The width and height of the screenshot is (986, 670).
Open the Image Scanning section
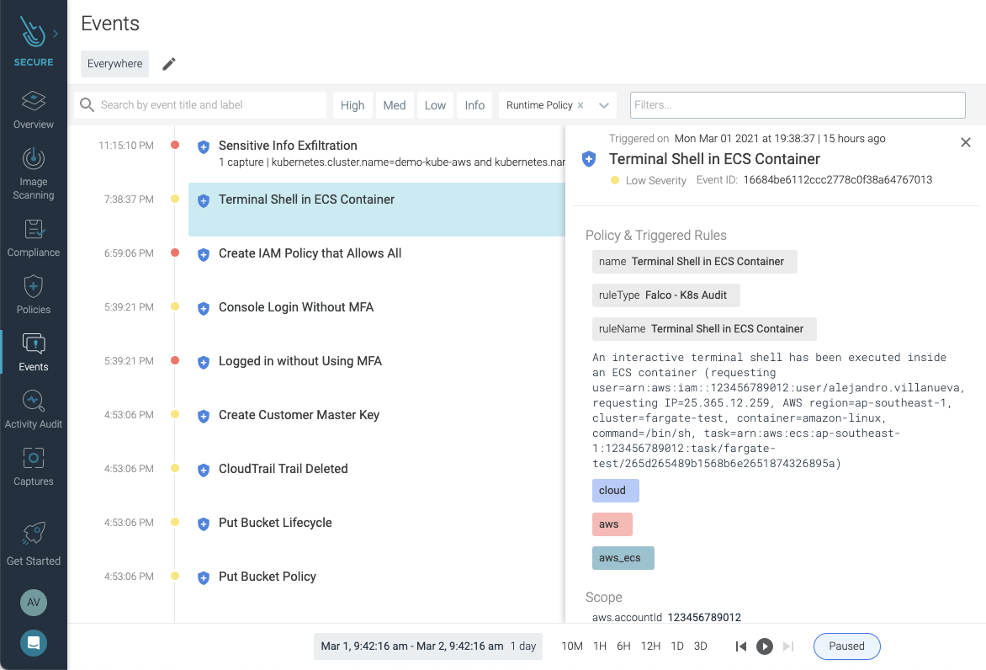click(34, 173)
